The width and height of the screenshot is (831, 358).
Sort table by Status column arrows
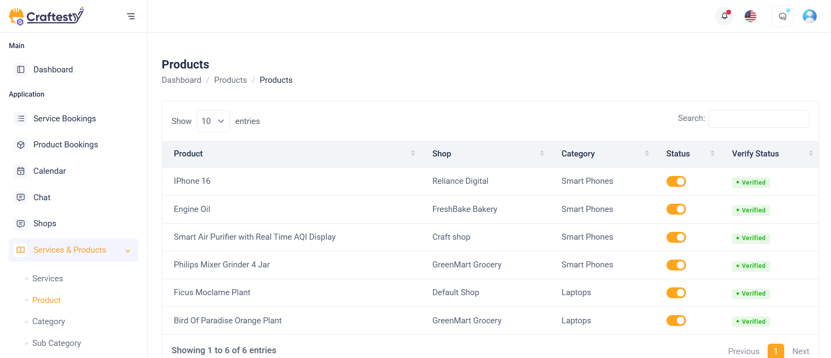point(713,153)
